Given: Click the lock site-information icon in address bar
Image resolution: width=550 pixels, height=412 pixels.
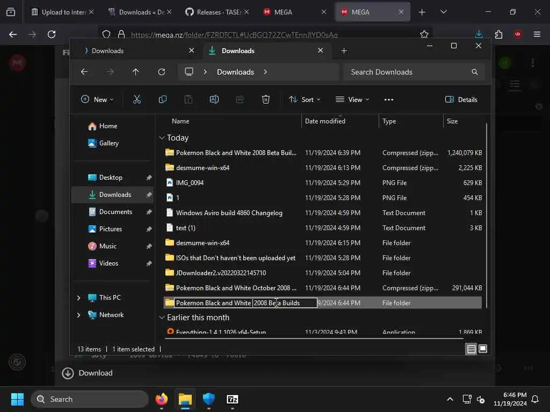Looking at the screenshot, I should [x=121, y=34].
